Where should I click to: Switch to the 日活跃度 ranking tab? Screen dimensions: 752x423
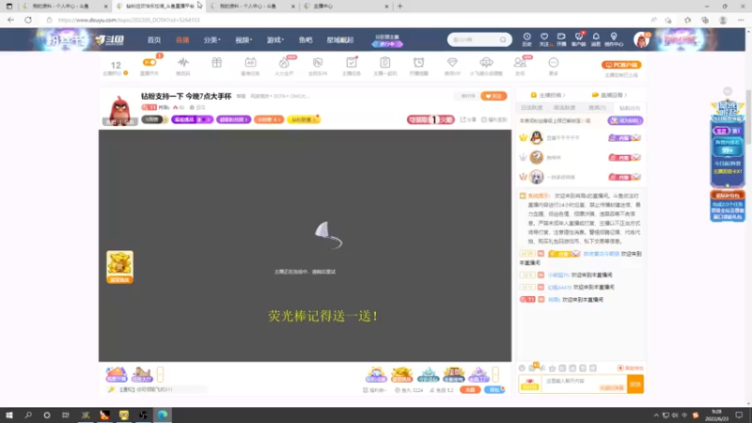pyautogui.click(x=532, y=108)
